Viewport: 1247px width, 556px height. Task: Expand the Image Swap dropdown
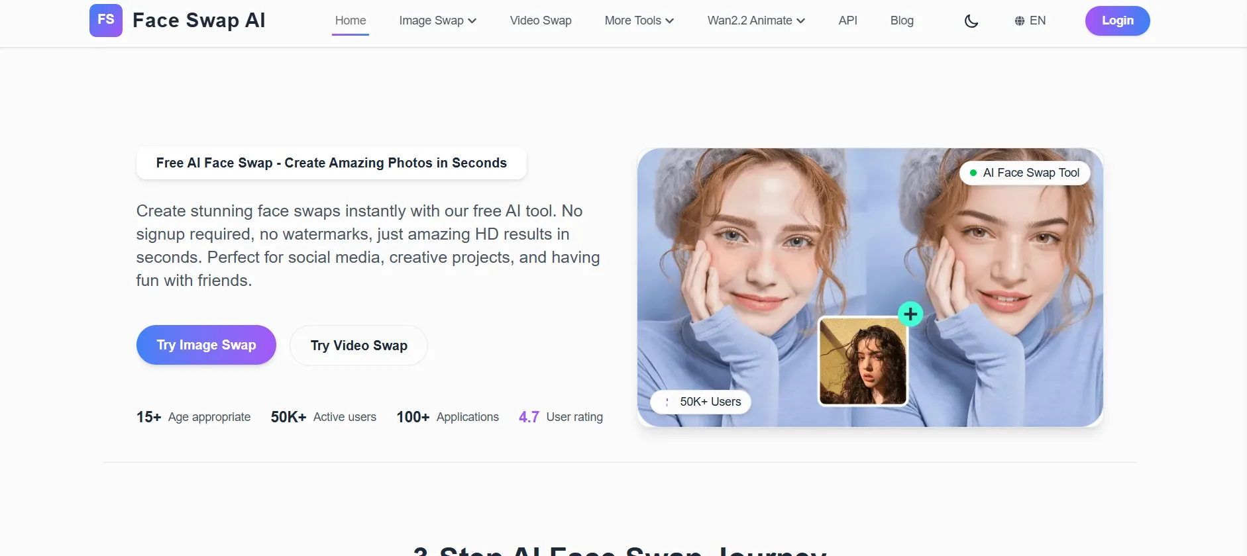tap(438, 21)
